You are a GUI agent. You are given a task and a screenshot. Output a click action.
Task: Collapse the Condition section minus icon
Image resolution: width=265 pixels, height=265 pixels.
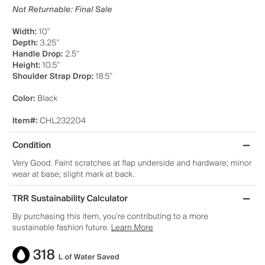point(246,145)
